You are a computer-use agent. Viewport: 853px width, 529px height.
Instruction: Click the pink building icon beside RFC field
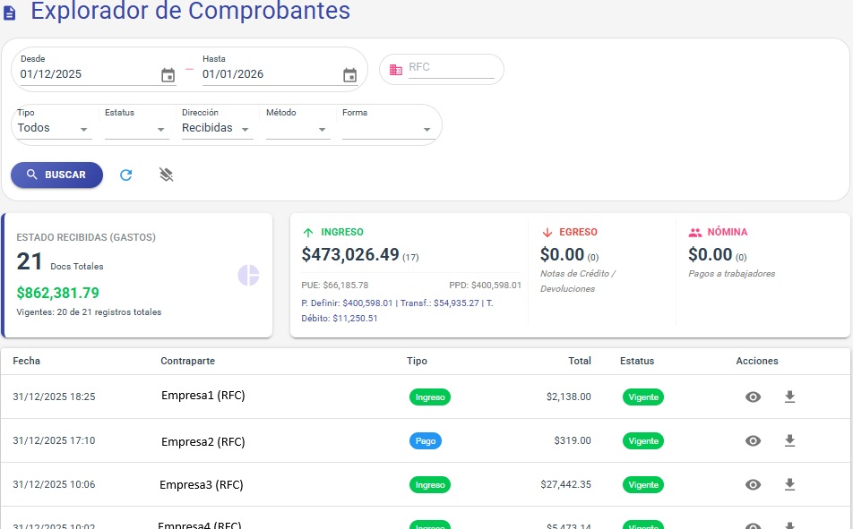[395, 69]
